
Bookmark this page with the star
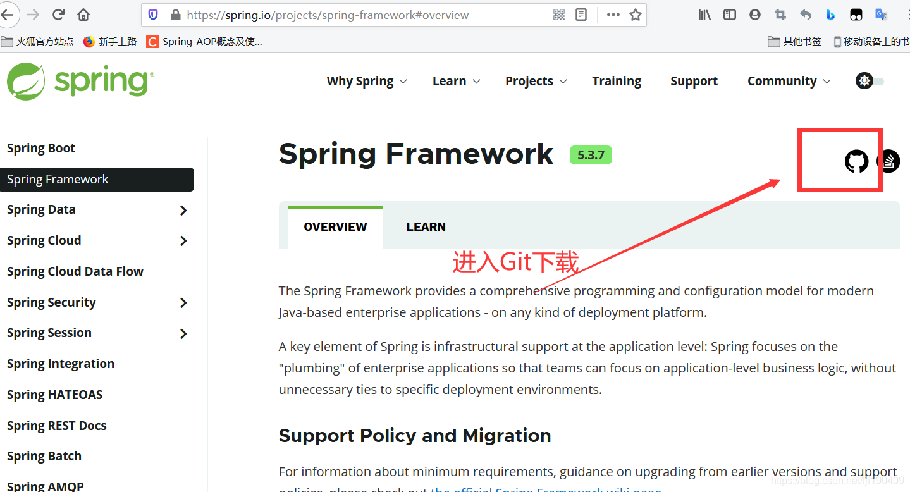636,15
